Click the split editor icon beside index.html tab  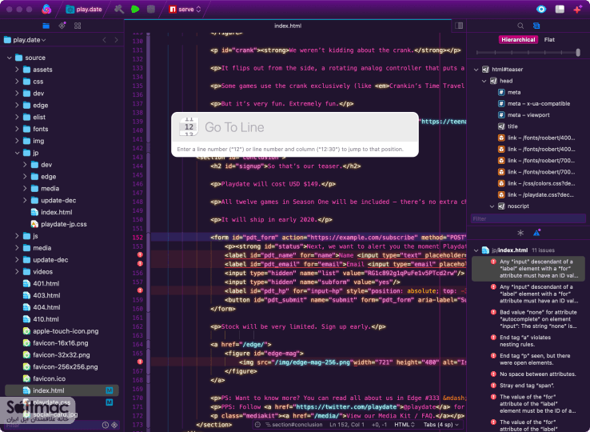pos(459,26)
